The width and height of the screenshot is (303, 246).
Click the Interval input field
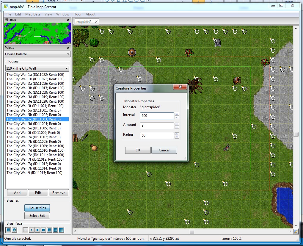point(157,116)
